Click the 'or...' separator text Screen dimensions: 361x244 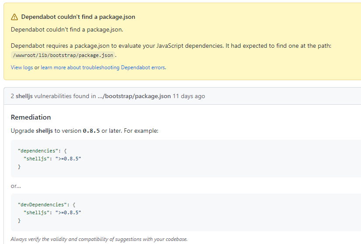(16, 186)
